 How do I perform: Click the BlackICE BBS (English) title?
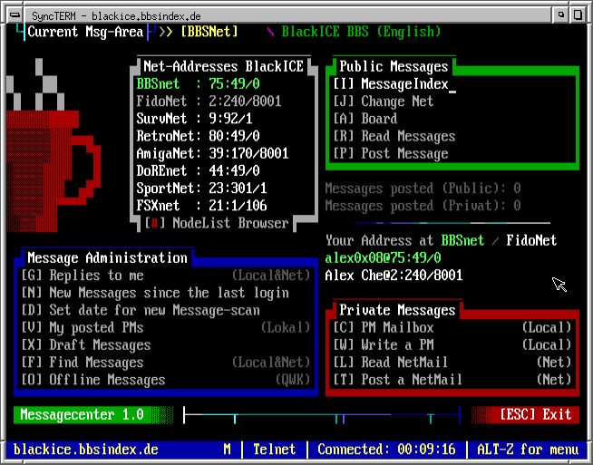point(362,32)
